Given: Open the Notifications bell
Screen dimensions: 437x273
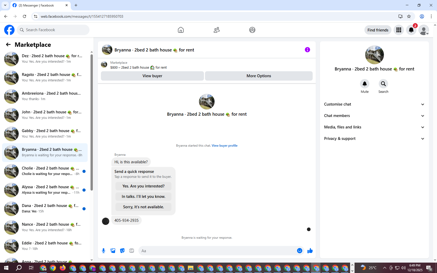Looking at the screenshot, I should click(x=411, y=30).
